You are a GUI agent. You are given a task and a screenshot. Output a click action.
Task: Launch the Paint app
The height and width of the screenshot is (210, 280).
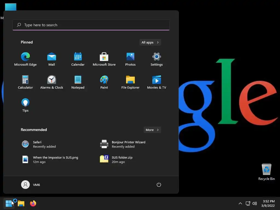point(104,82)
